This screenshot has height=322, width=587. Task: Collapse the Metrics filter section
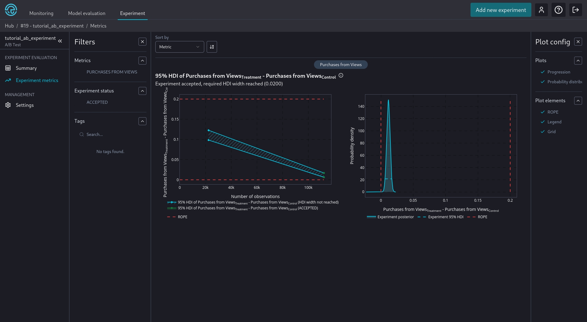[x=142, y=61]
